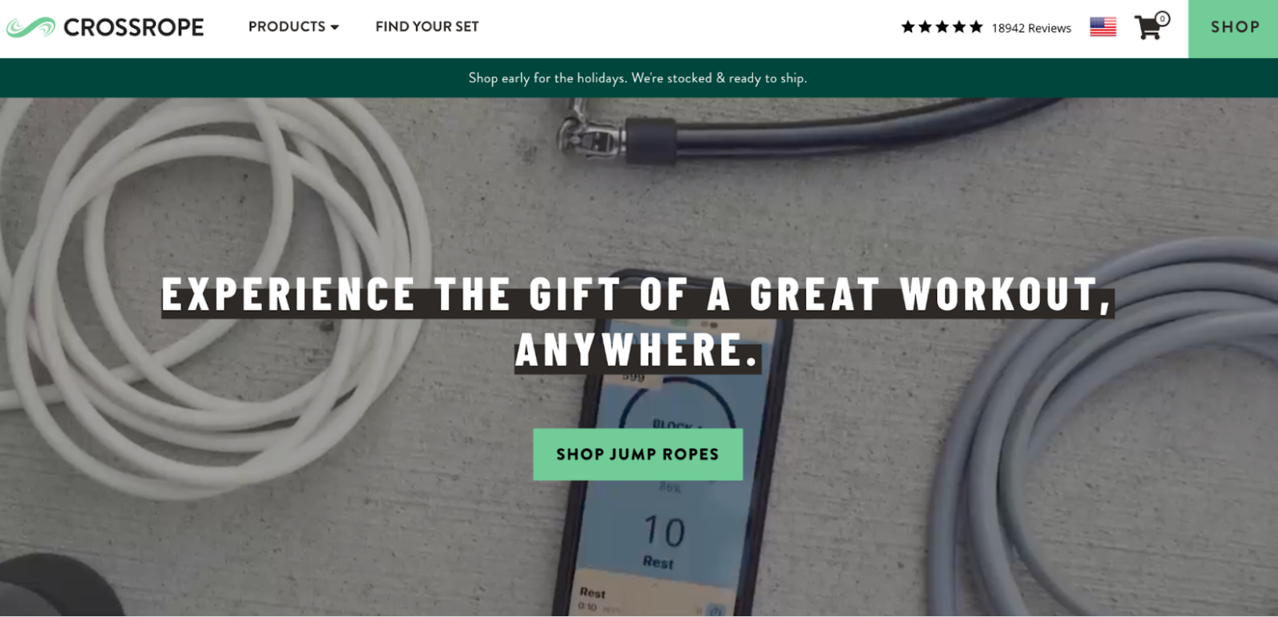Click the cart item count badge
This screenshot has height=617, width=1278.
point(1162,18)
